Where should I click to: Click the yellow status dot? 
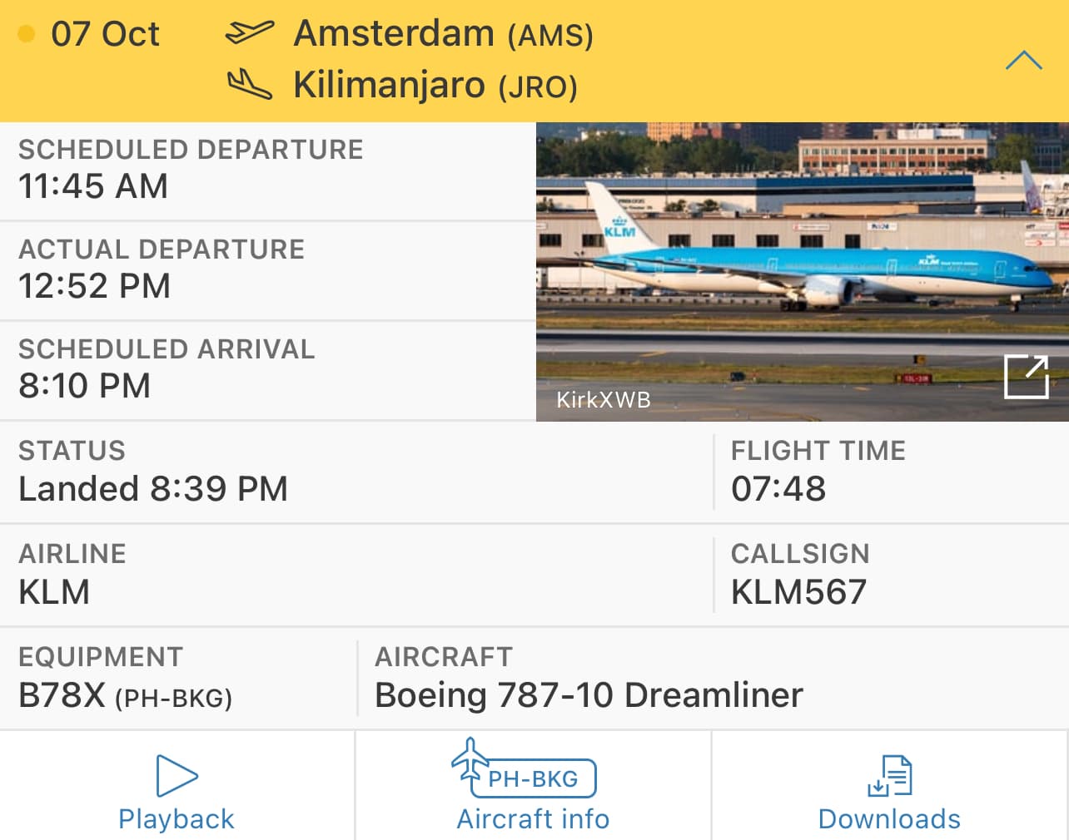point(27,34)
